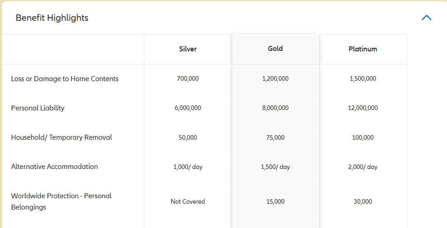Click the Gold 1,500/ day accommodation value

point(276,167)
